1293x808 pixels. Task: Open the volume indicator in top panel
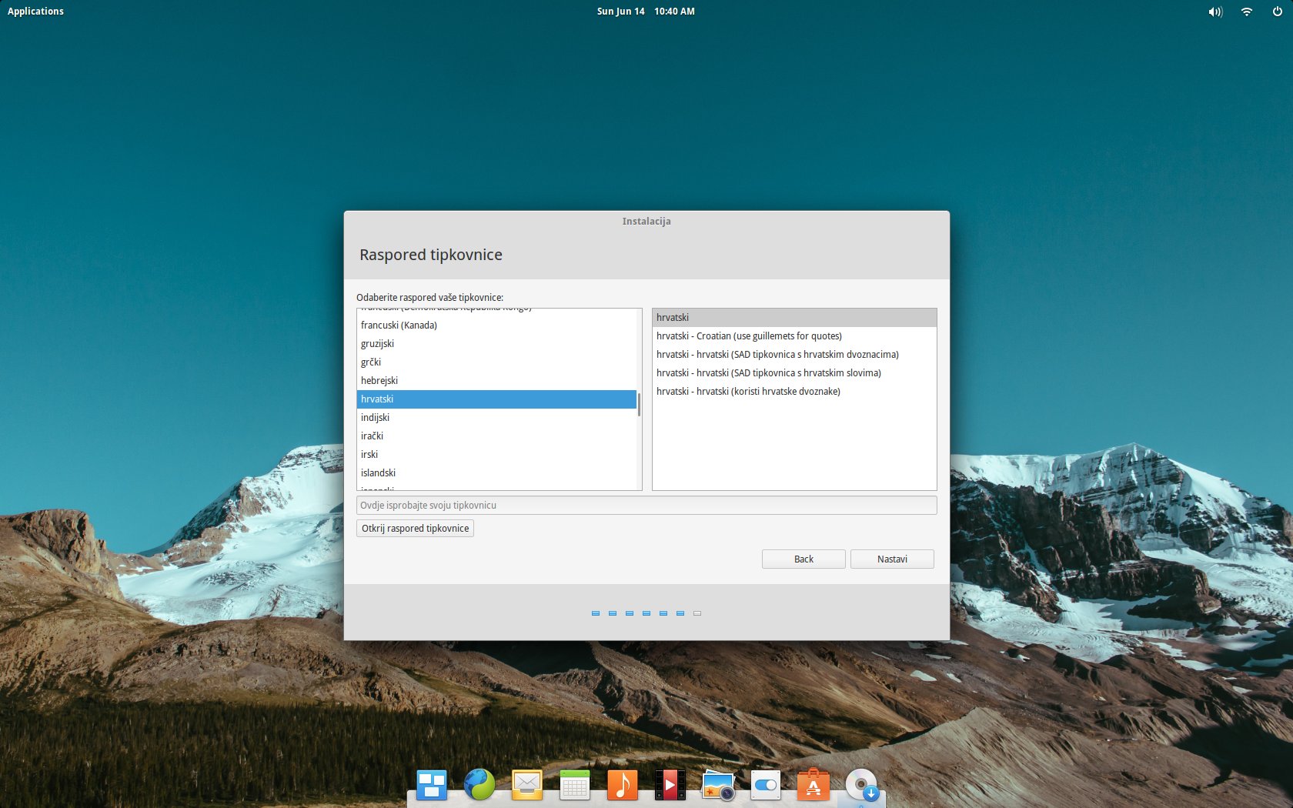pos(1215,12)
